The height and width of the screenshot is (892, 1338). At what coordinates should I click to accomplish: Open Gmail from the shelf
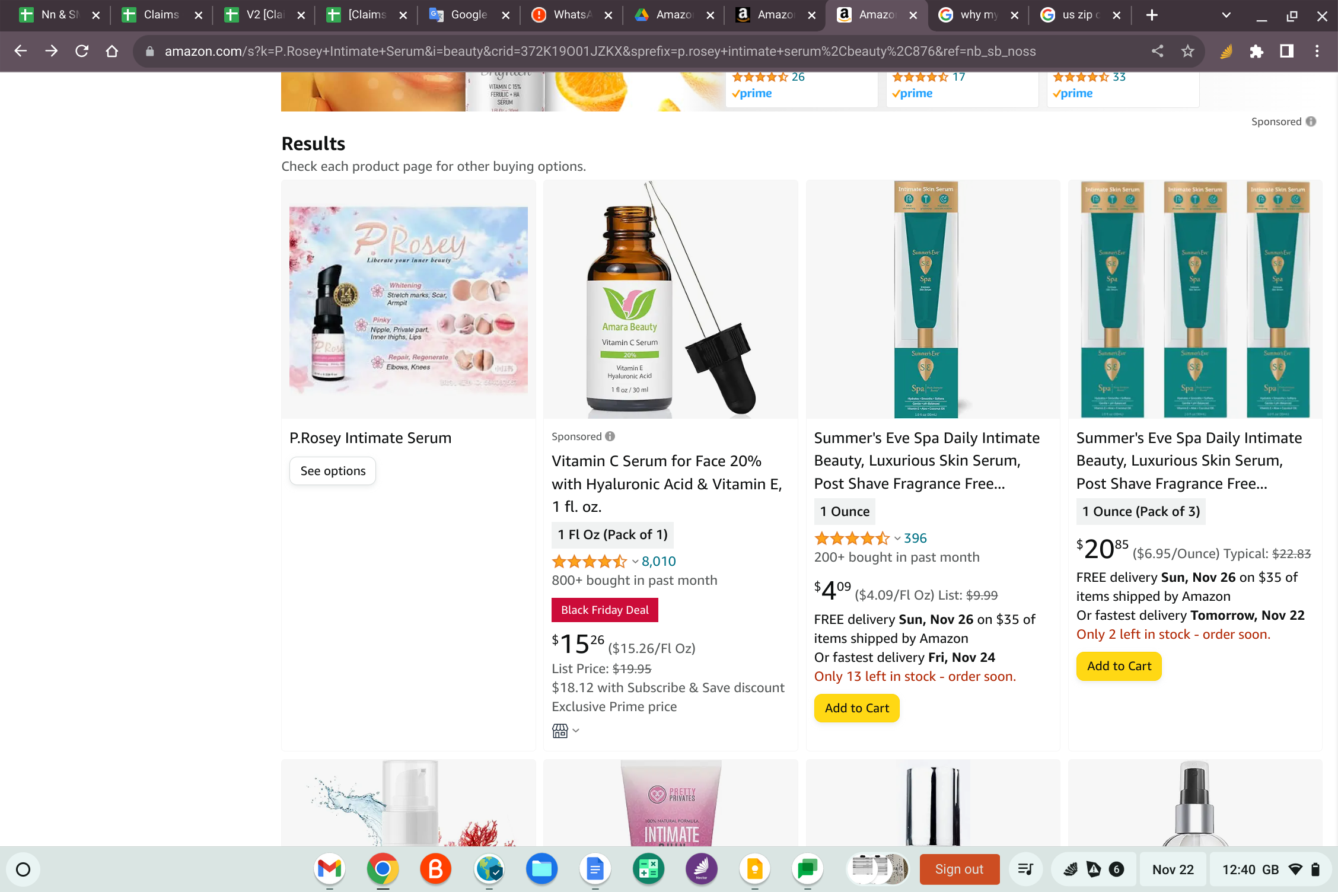pyautogui.click(x=330, y=869)
